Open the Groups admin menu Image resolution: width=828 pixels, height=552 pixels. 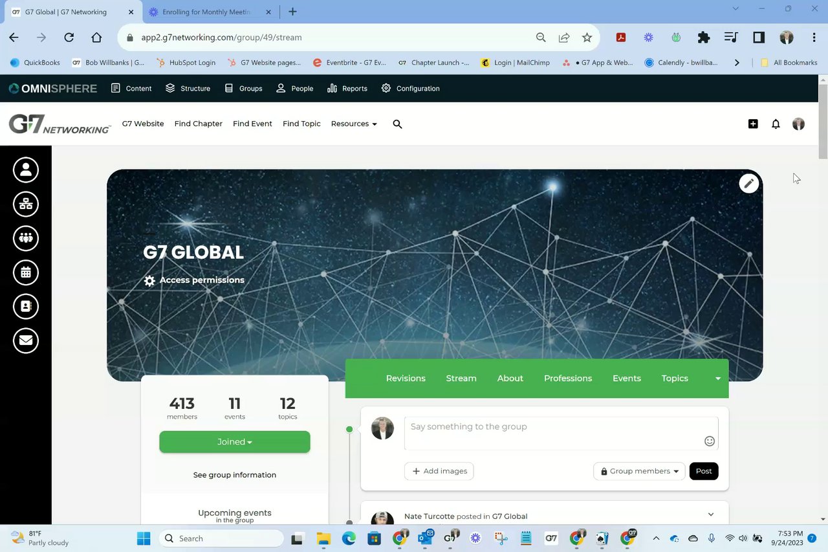tap(243, 88)
